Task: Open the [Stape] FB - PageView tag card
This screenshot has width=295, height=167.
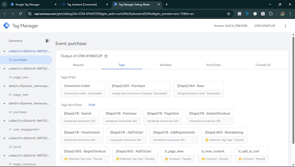Action: tap(163, 117)
